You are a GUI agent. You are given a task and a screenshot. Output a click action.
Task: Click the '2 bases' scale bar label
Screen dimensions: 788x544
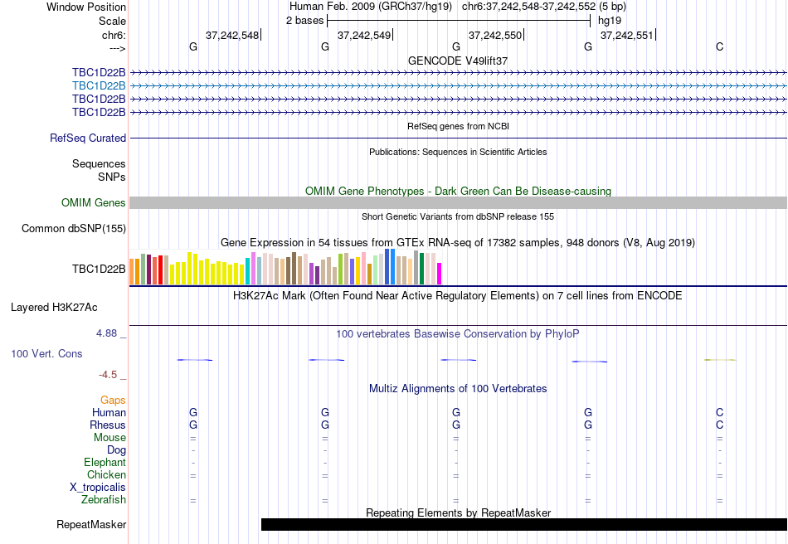point(305,21)
